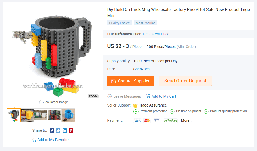Expand More payment options

[x=187, y=121]
